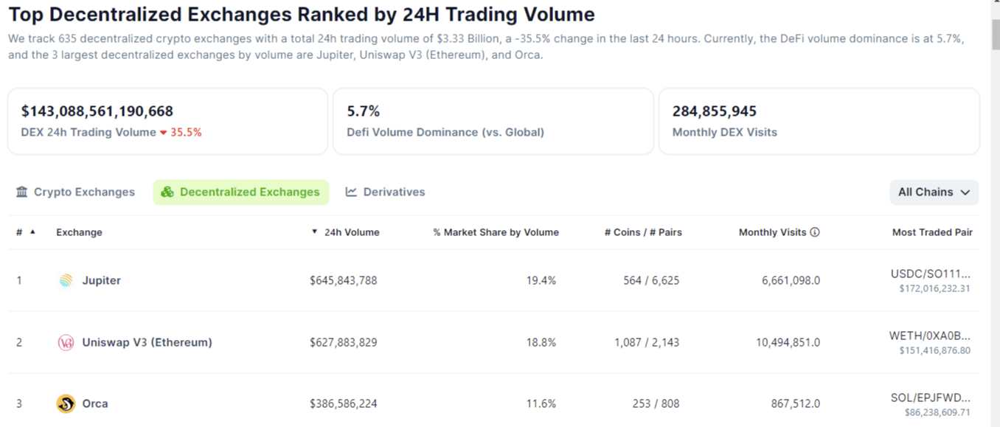
Task: Click the 5.7% dominance figure card
Action: point(493,122)
